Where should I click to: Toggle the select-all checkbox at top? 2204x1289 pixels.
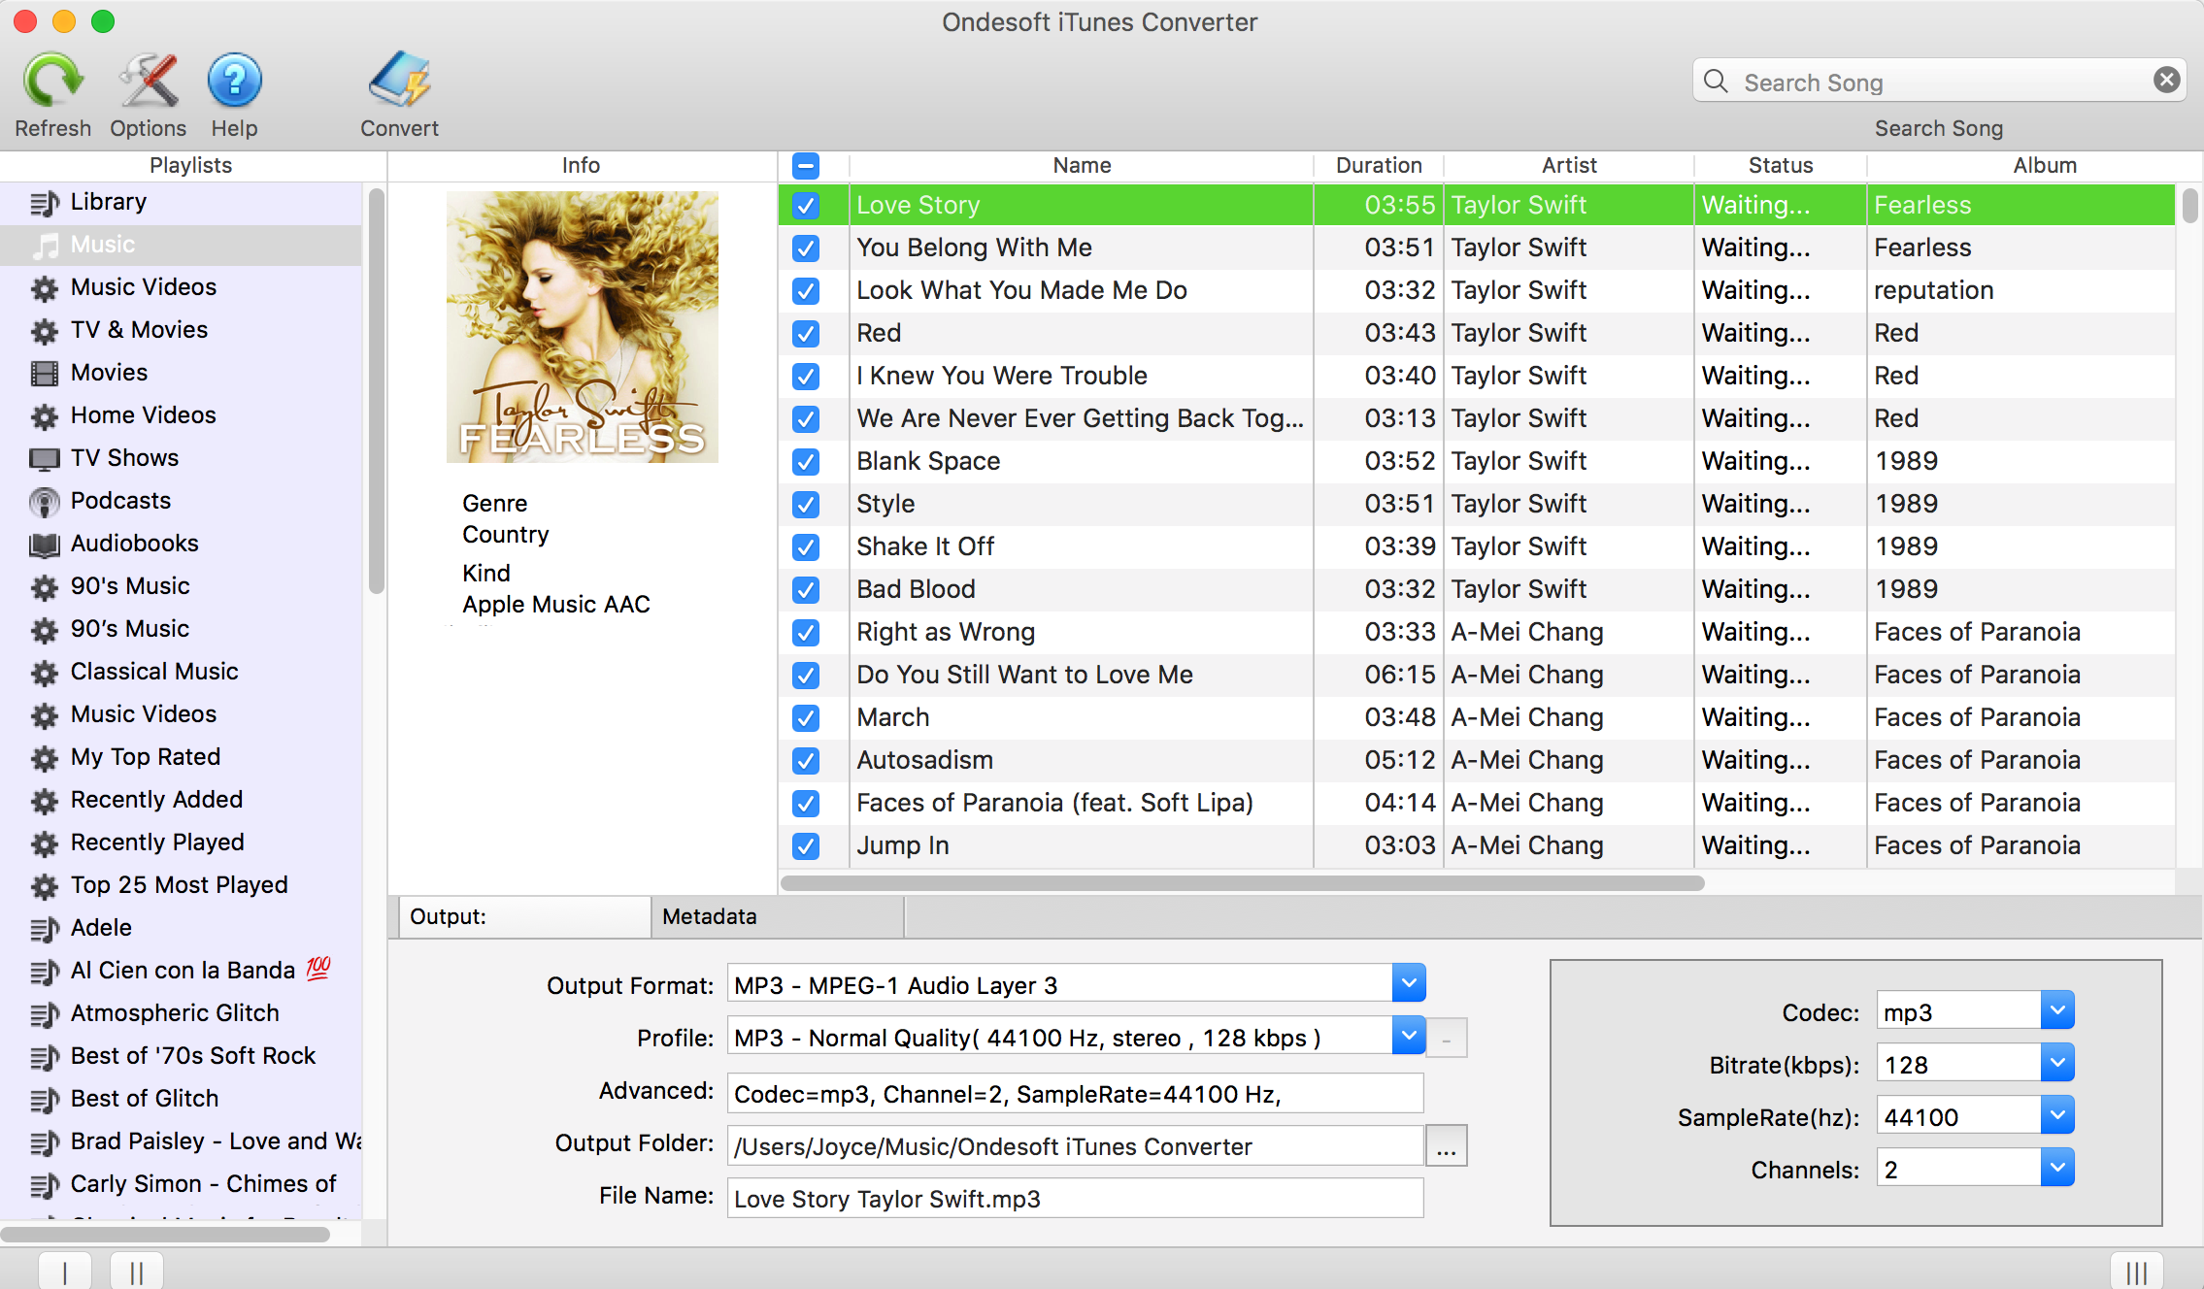tap(806, 166)
